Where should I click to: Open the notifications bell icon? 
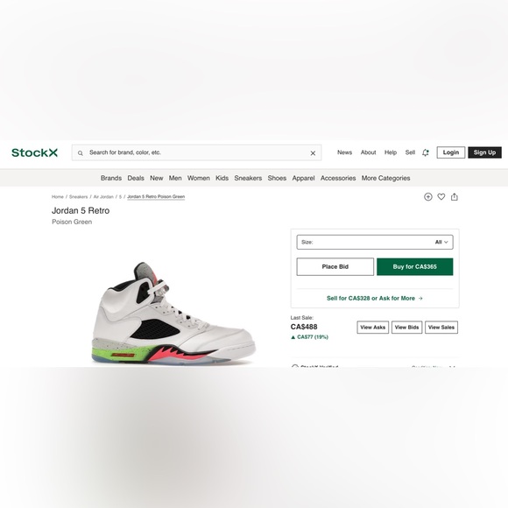426,152
